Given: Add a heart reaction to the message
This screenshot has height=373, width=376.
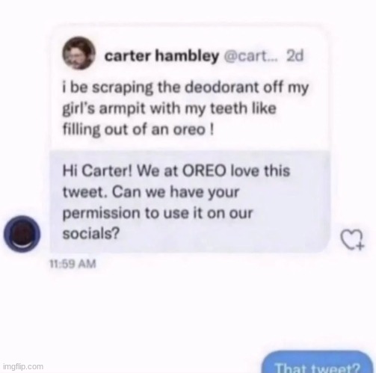Looking at the screenshot, I should click(x=353, y=239).
